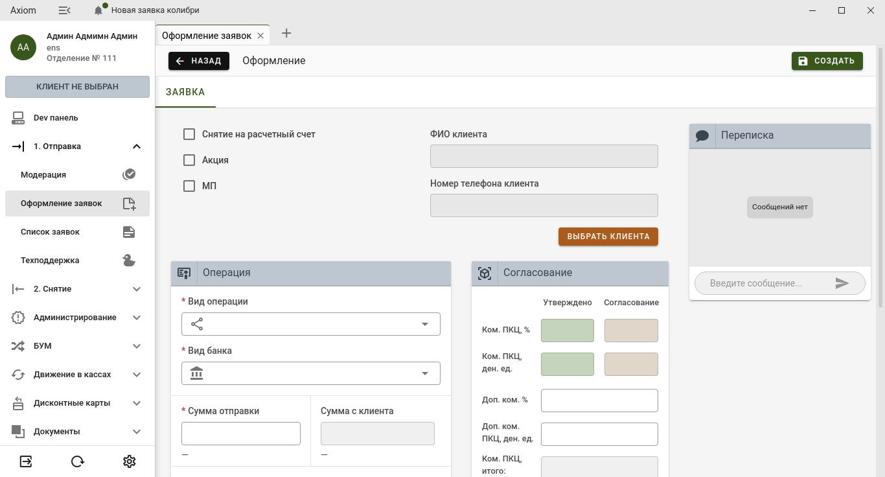885x477 pixels.
Task: Click green Утверждено Ком. ПКЦ, ден. ед. field
Action: click(x=568, y=364)
